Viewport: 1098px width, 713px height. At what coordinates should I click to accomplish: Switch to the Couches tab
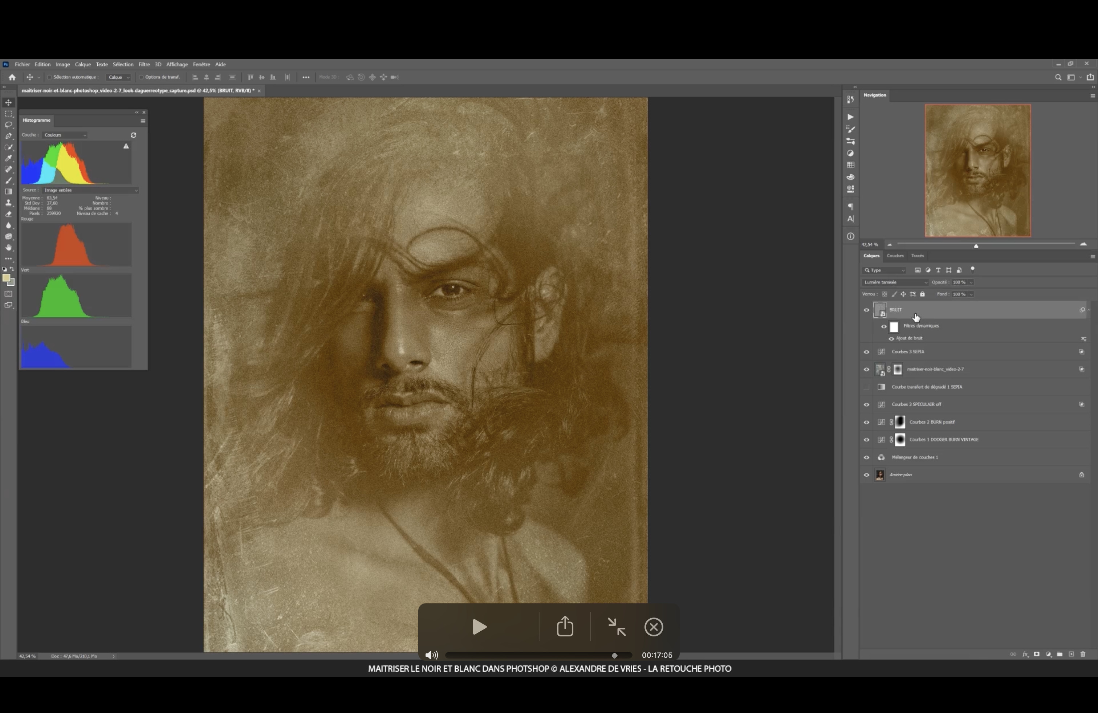[x=895, y=256]
